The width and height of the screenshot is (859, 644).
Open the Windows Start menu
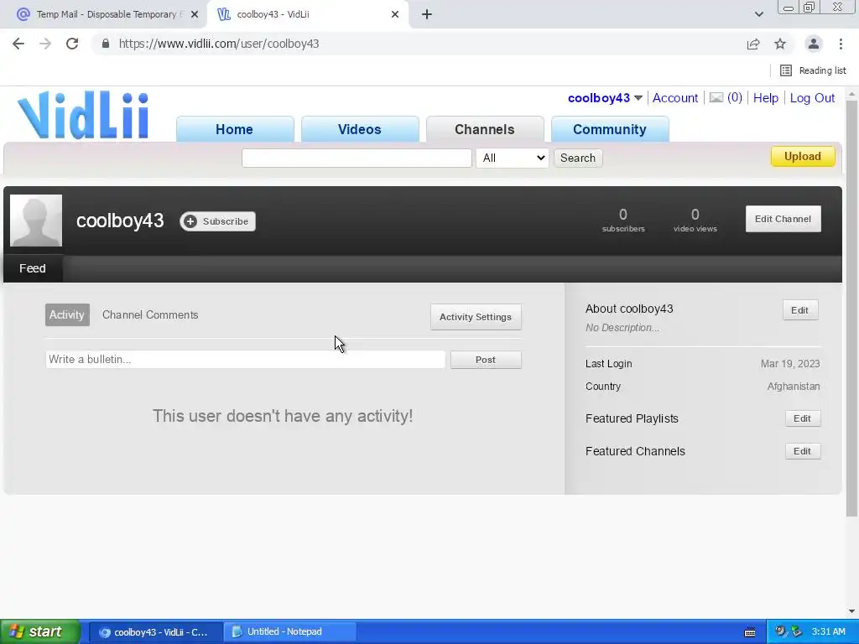click(39, 631)
